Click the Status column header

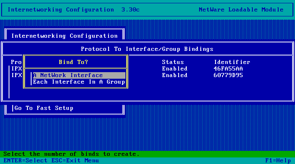pos(173,62)
